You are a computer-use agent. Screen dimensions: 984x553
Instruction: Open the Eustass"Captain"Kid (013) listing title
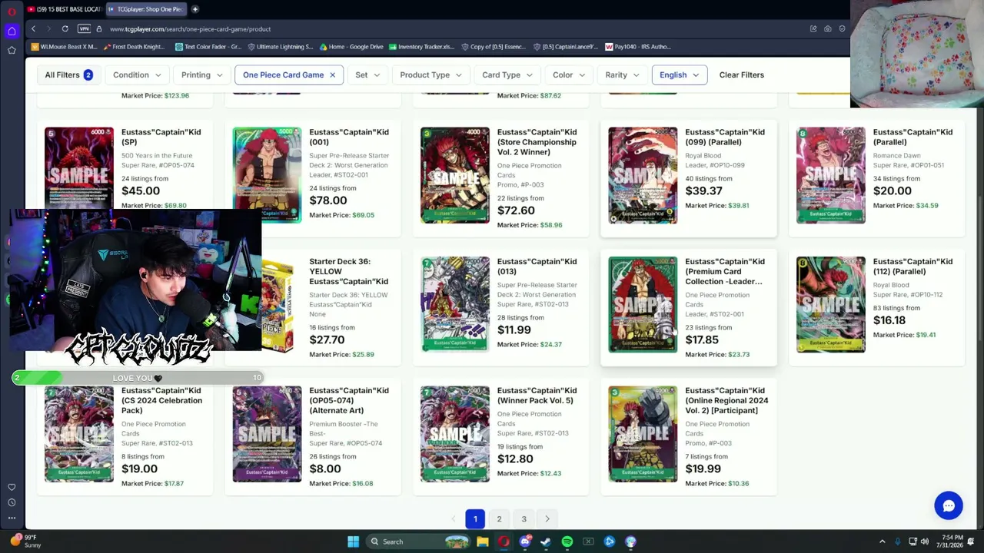point(537,266)
